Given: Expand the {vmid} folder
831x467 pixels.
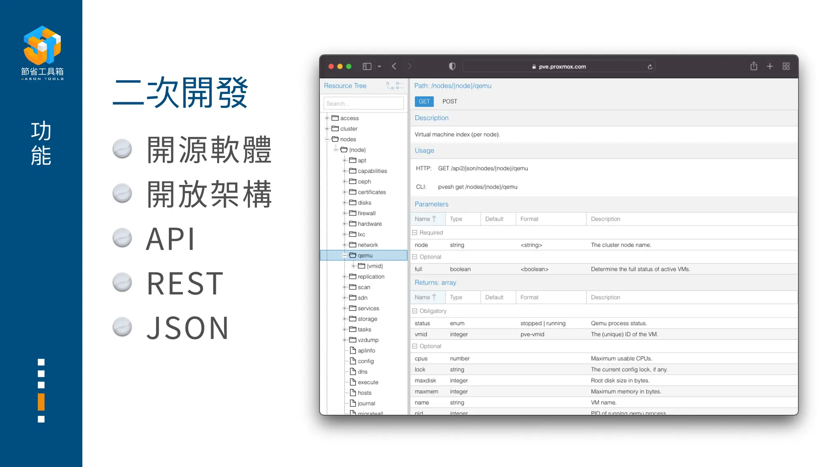Looking at the screenshot, I should pyautogui.click(x=354, y=266).
